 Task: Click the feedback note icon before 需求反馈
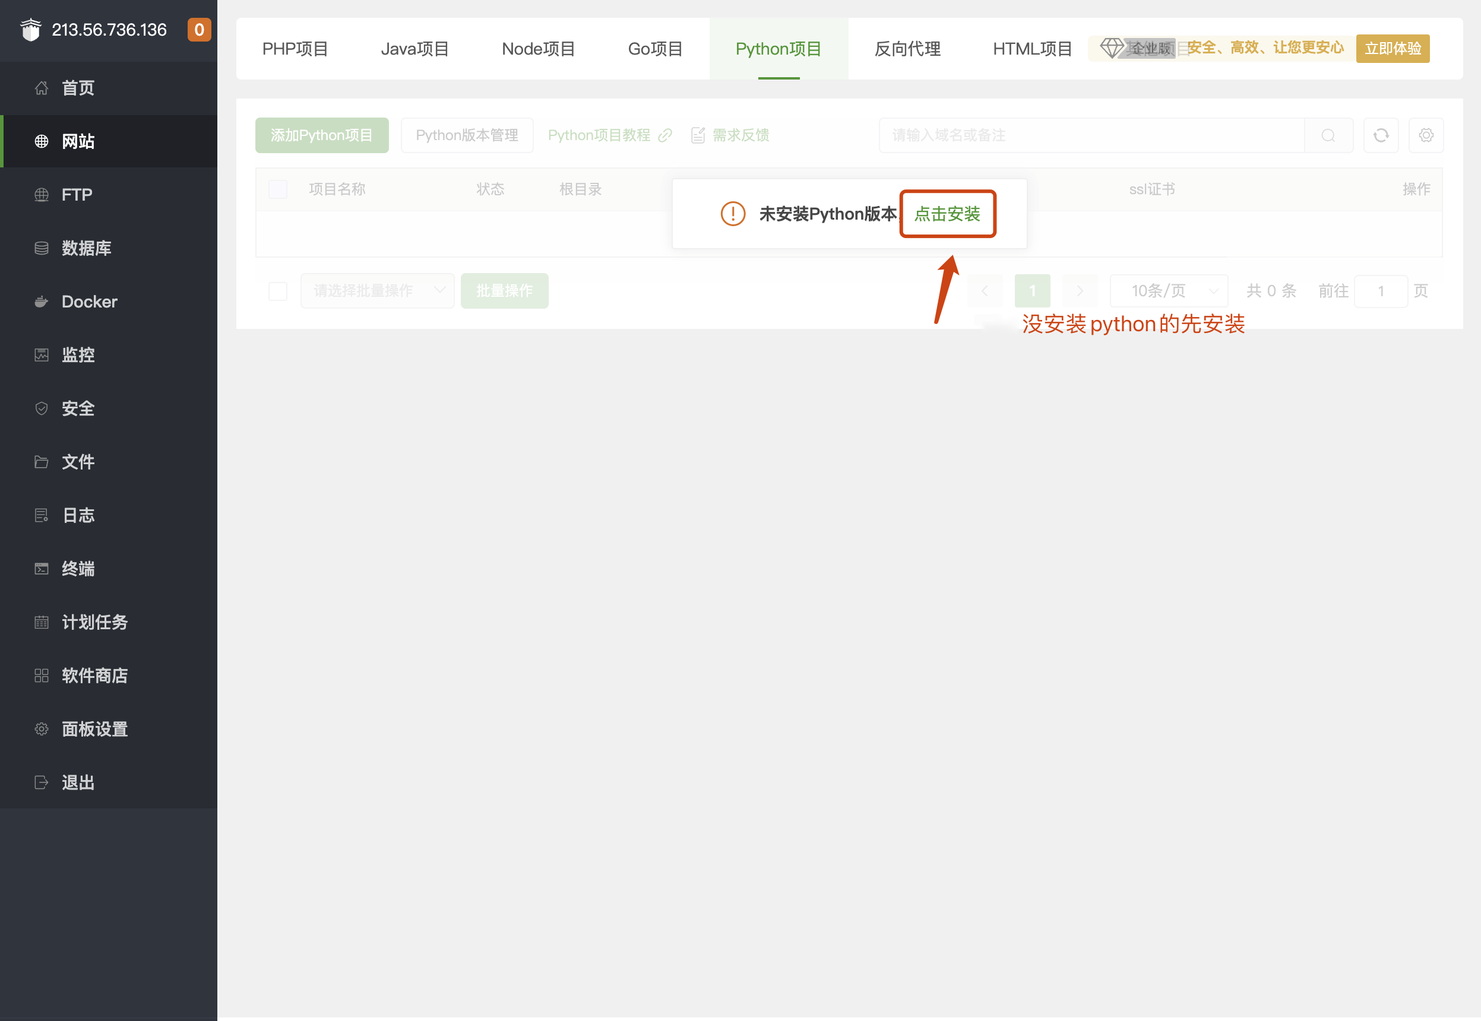[698, 135]
